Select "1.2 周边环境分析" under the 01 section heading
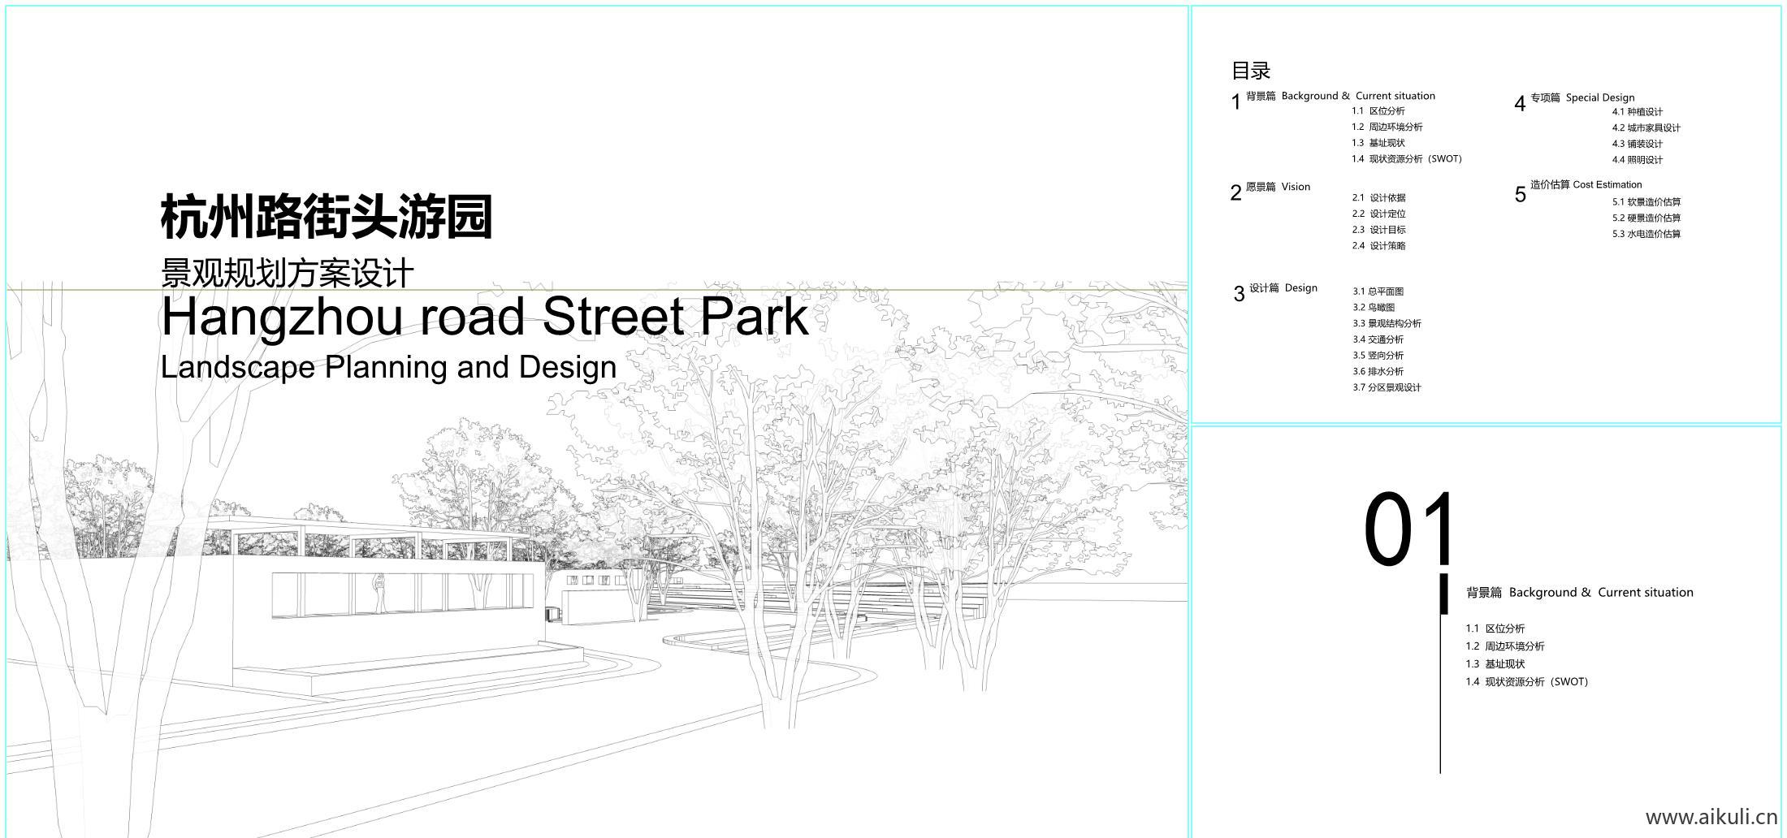Viewport: 1787px width, 838px height. tap(1504, 646)
